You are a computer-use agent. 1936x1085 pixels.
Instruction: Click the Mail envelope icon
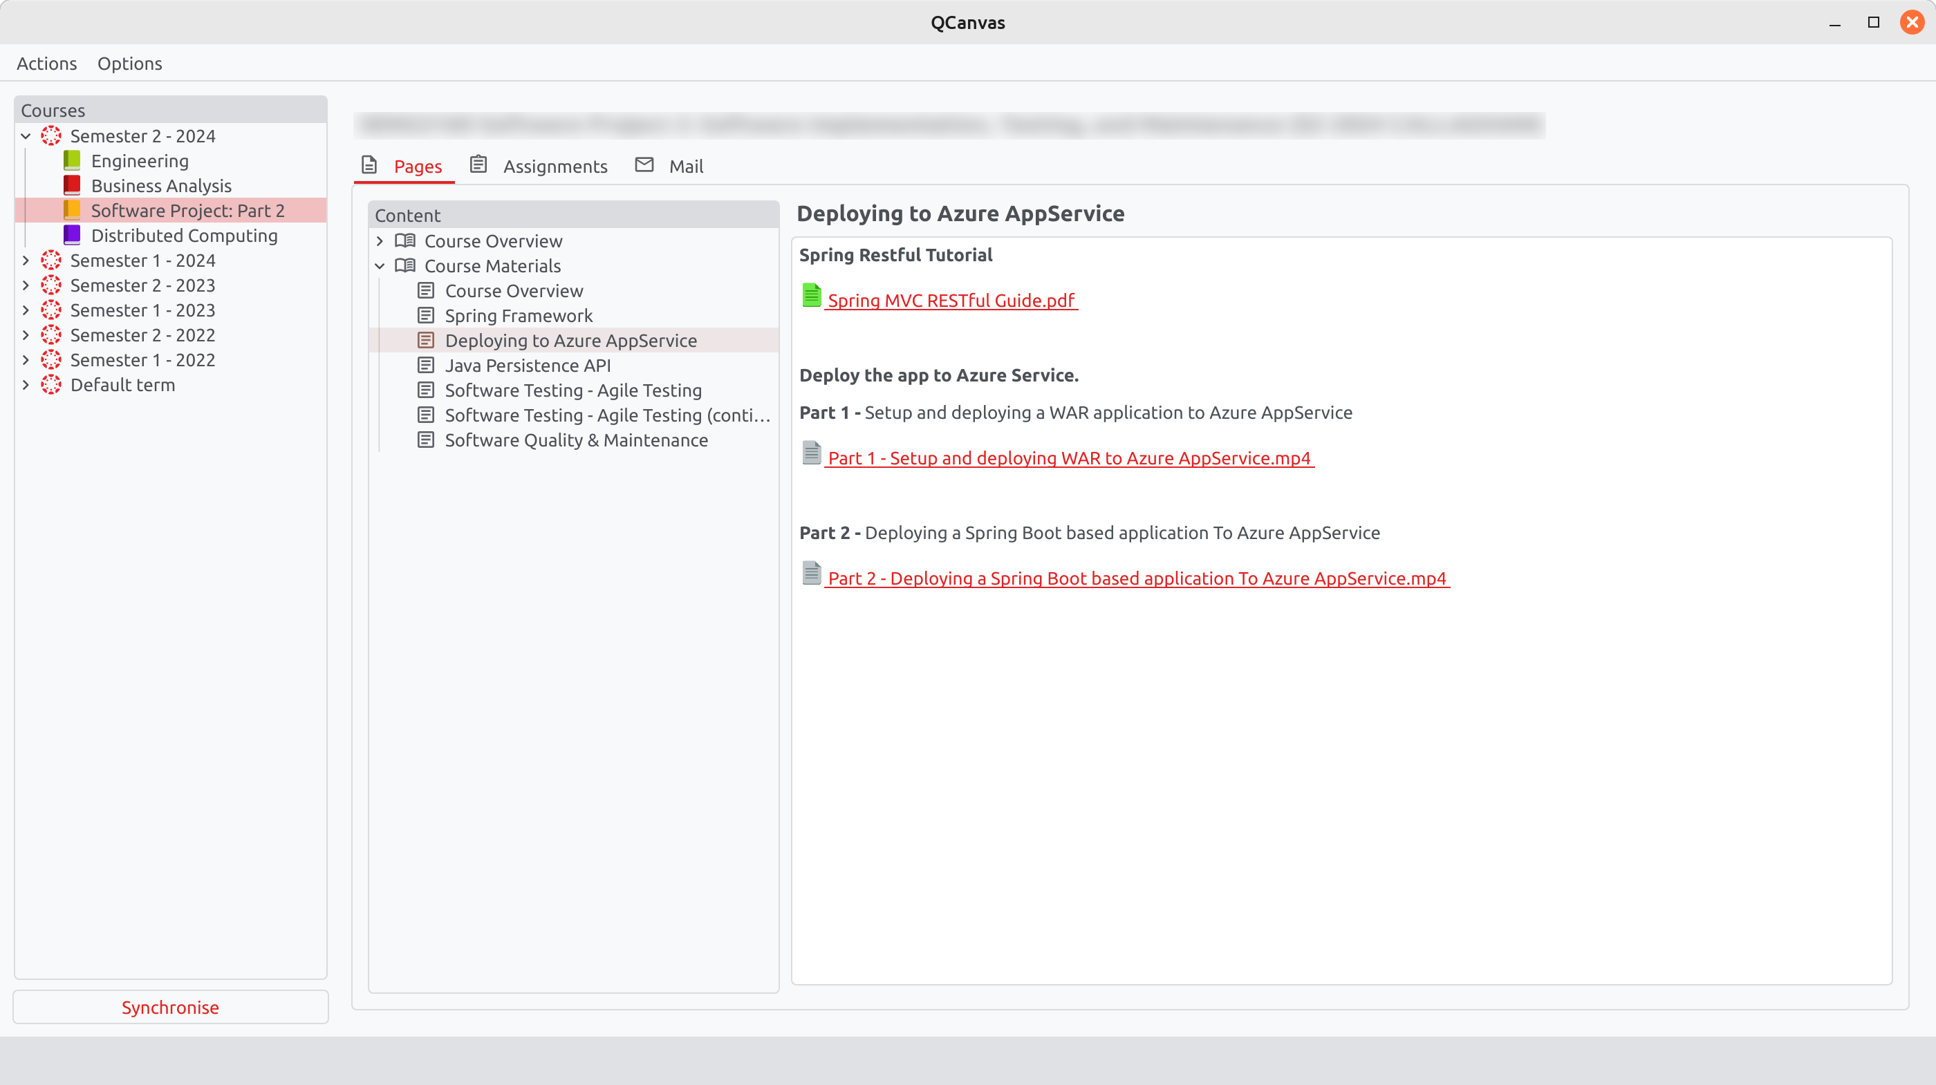[x=644, y=164]
